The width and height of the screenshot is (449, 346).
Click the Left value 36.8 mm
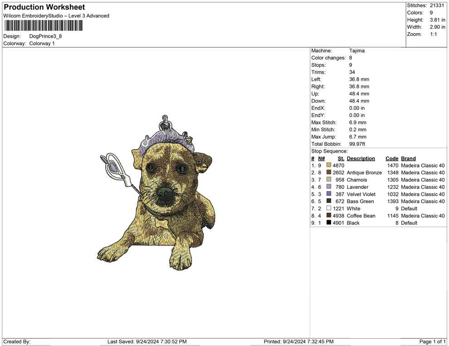359,79
